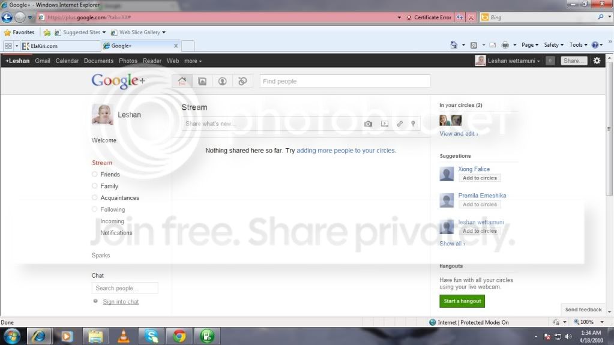Open +Leshan in the Google bar
The height and width of the screenshot is (345, 614).
[x=17, y=61]
